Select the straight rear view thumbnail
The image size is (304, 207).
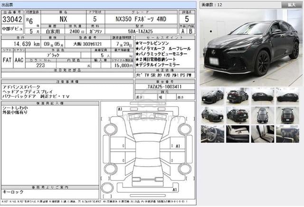click(288, 115)
